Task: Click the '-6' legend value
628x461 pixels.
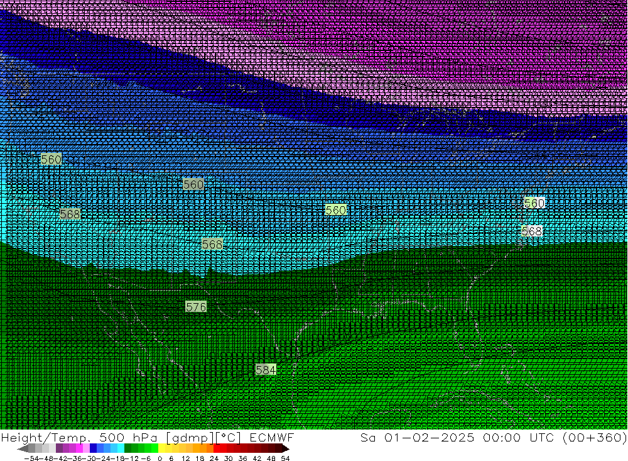Action: pos(146,458)
